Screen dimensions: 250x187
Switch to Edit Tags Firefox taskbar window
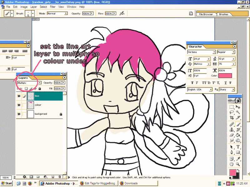click(x=98, y=183)
